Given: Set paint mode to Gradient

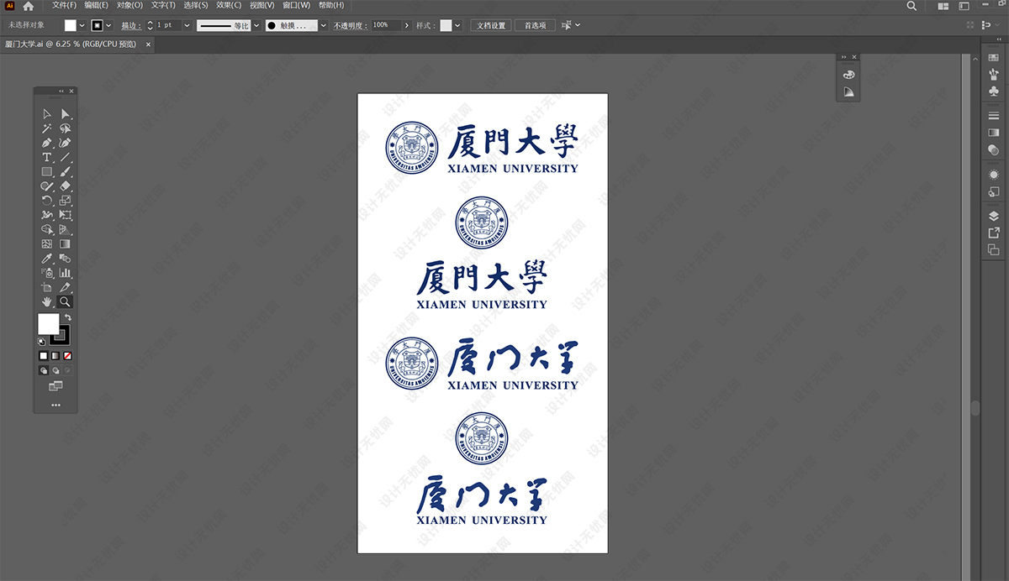Looking at the screenshot, I should 55,356.
